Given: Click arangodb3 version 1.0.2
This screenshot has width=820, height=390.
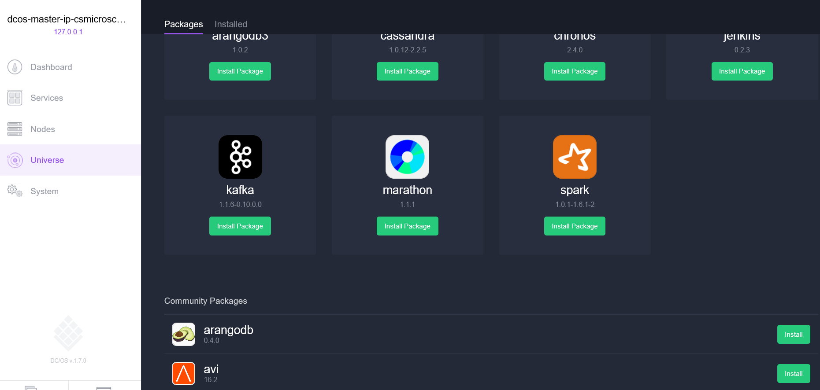Looking at the screenshot, I should click(240, 50).
